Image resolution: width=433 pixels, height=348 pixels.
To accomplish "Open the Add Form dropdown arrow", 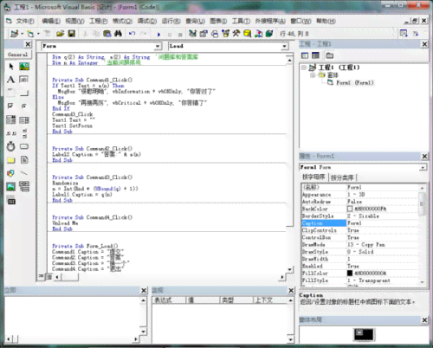I will [x=38, y=34].
